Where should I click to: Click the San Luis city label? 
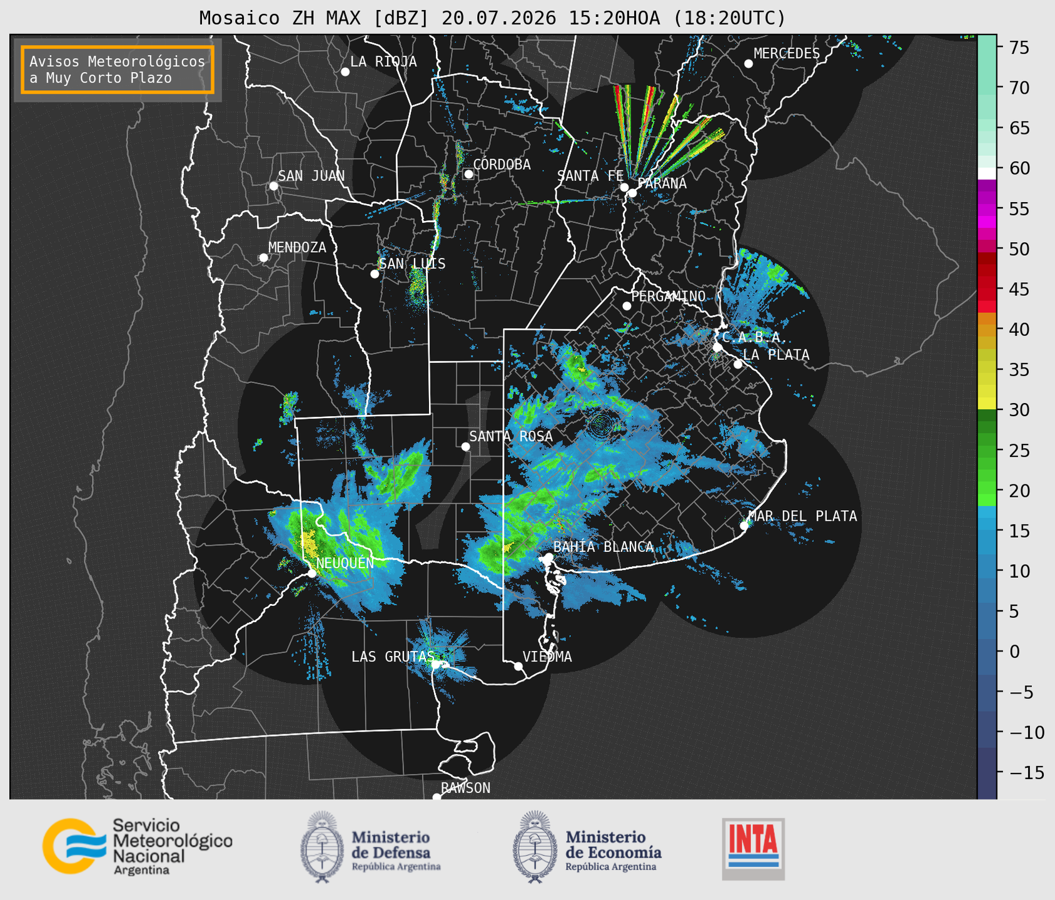coord(413,263)
